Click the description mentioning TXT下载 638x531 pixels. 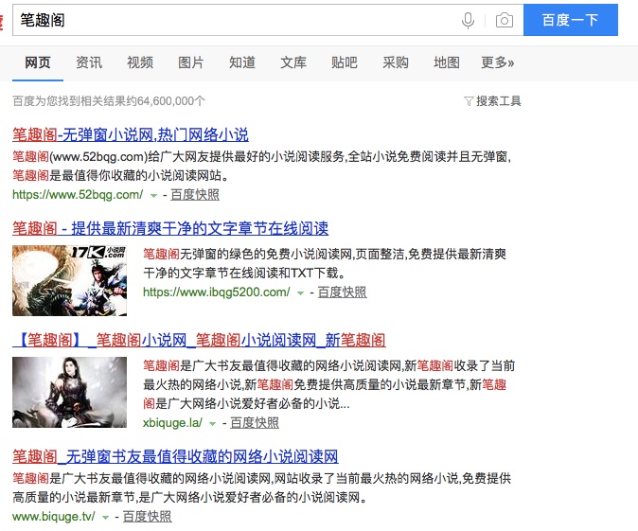tap(325, 263)
